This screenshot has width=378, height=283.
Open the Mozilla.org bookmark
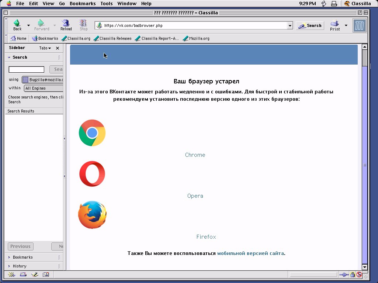point(196,38)
